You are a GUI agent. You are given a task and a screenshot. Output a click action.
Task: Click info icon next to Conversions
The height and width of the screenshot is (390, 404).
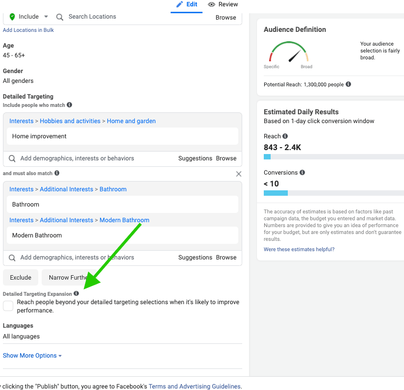pyautogui.click(x=303, y=173)
